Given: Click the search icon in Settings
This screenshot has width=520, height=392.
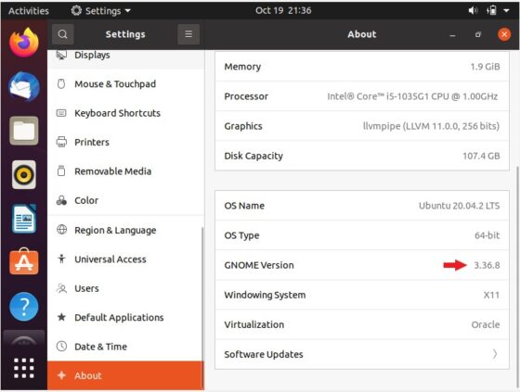Looking at the screenshot, I should tap(63, 34).
